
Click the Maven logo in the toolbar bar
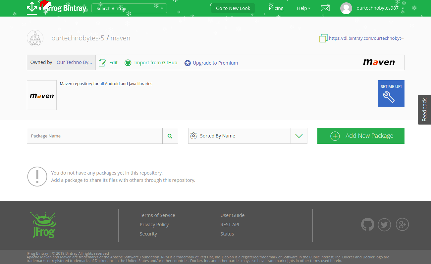pos(379,62)
